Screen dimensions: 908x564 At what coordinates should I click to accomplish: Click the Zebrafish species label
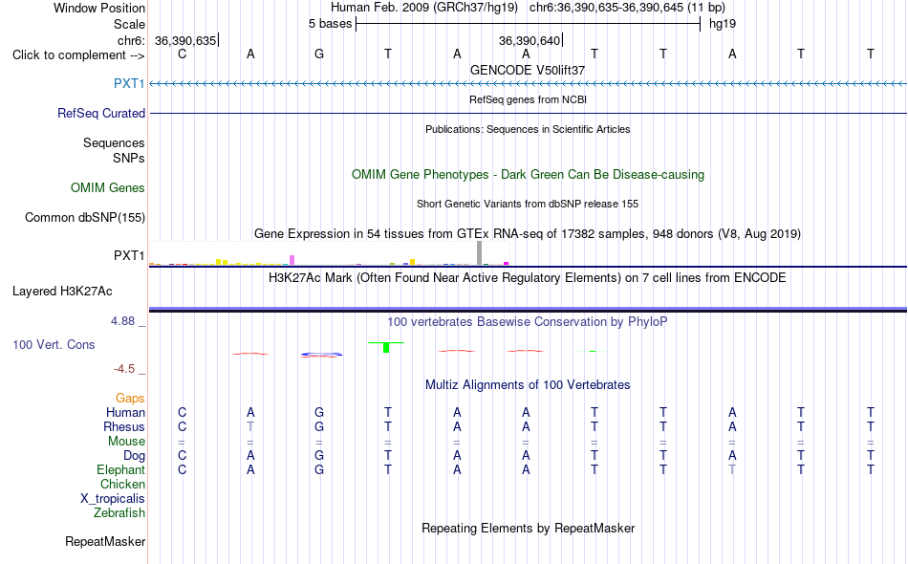(119, 513)
